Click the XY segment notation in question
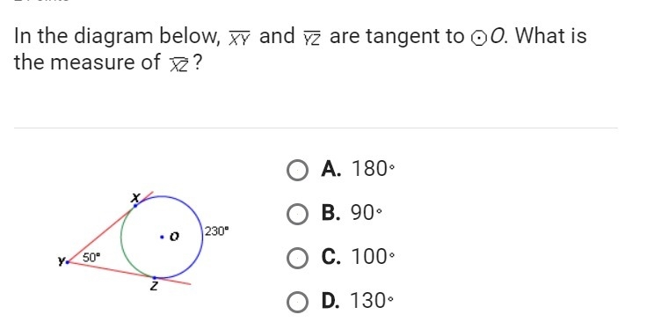 [x=239, y=39]
